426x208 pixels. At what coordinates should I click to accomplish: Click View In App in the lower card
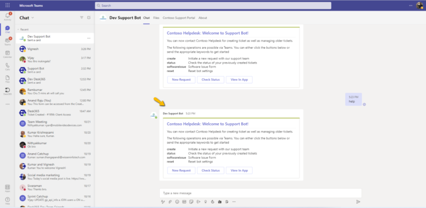pyautogui.click(x=239, y=170)
